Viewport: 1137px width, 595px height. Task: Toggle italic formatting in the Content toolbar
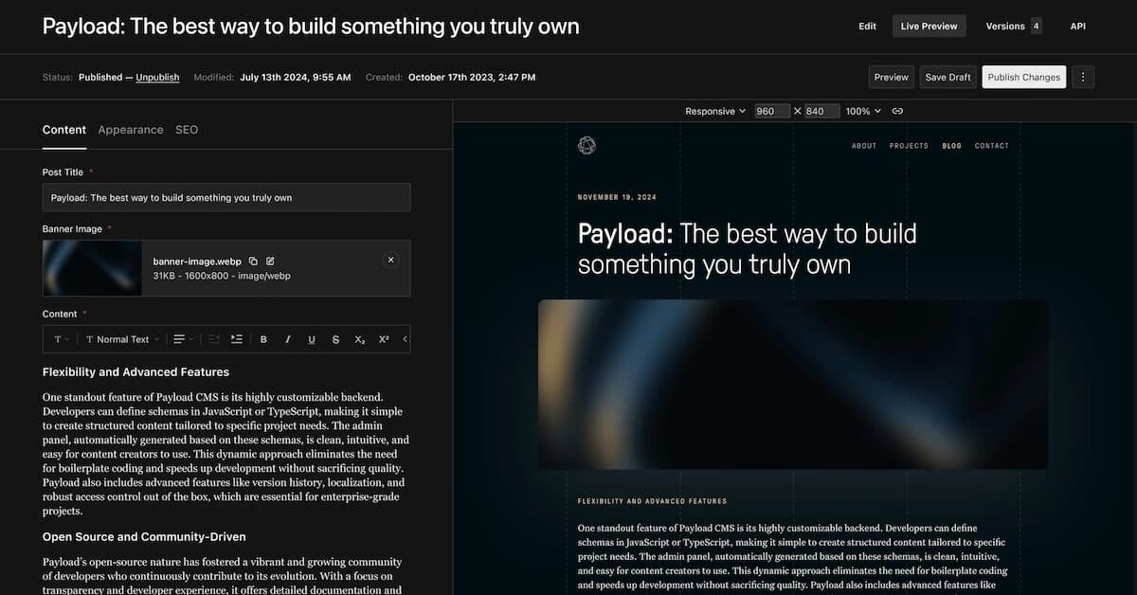(287, 339)
